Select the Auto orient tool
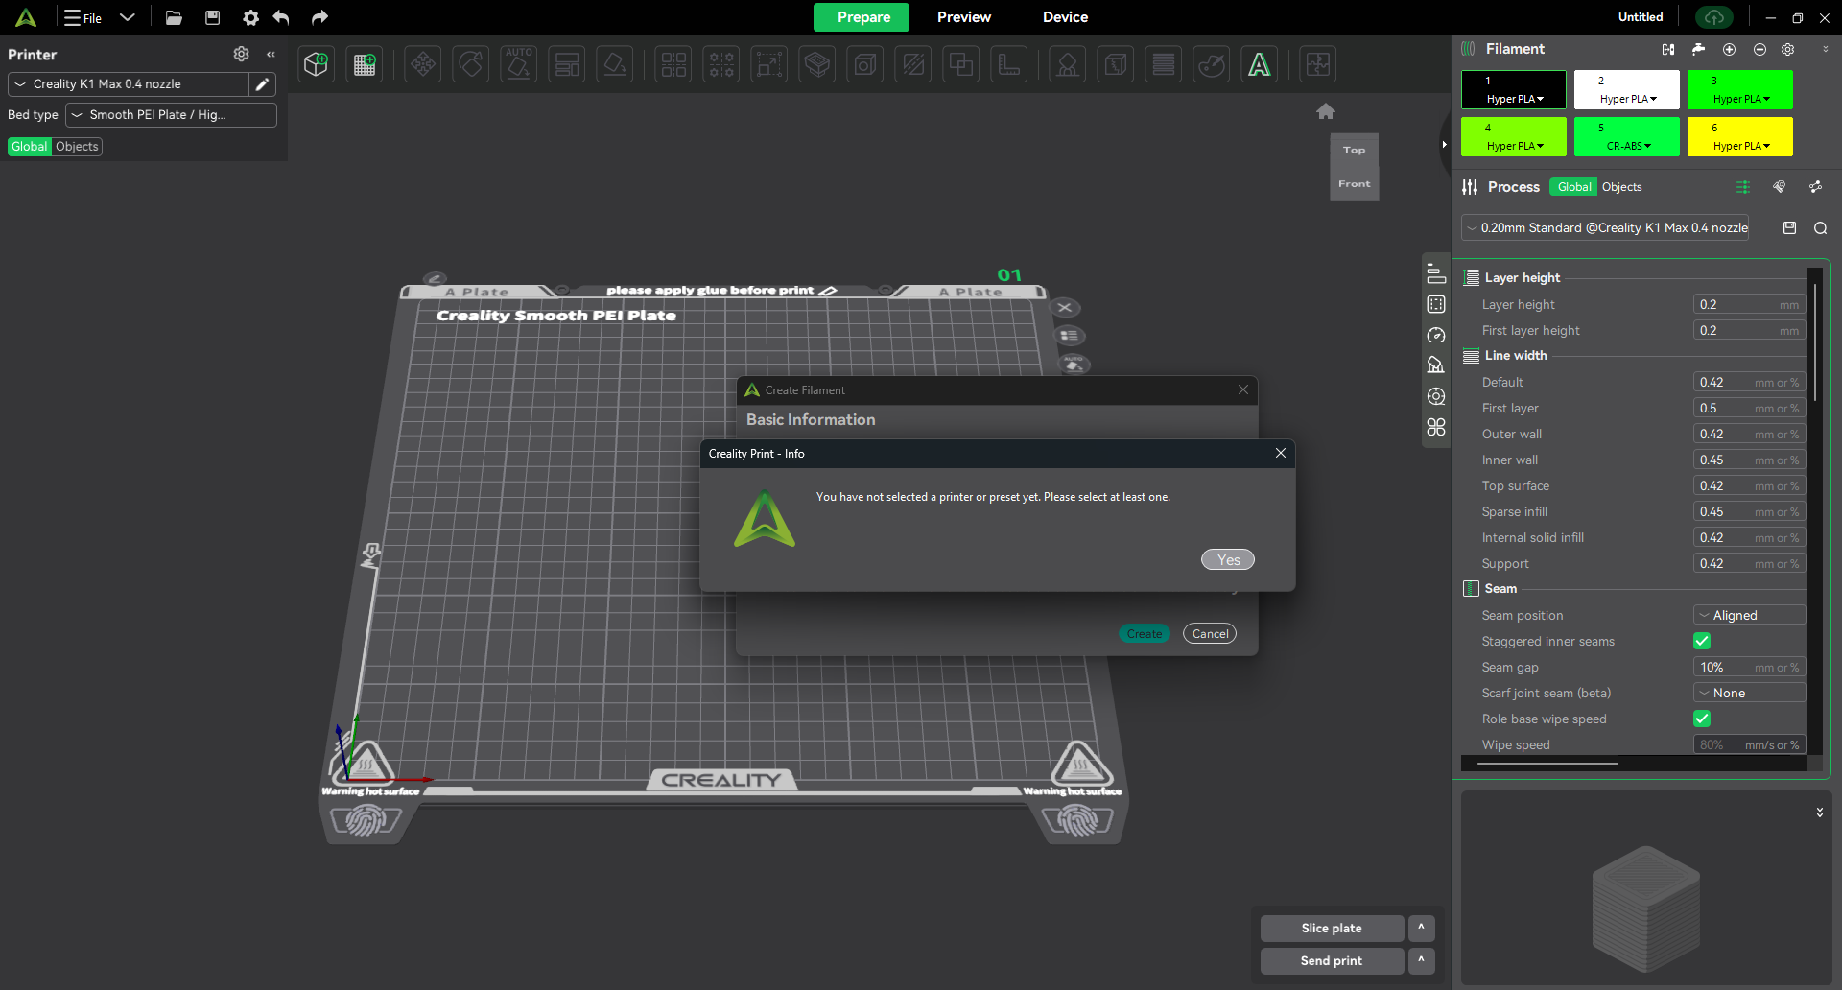 [x=518, y=64]
